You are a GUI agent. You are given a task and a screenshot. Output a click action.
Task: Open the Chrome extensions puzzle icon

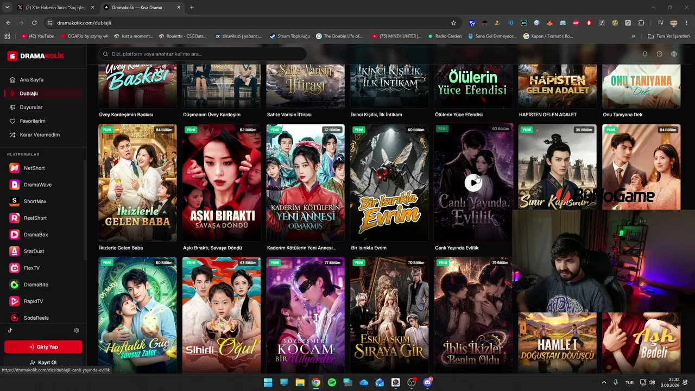pos(641,23)
